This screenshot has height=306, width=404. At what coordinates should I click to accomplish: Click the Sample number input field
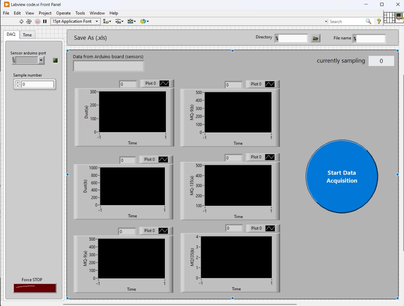pos(38,84)
